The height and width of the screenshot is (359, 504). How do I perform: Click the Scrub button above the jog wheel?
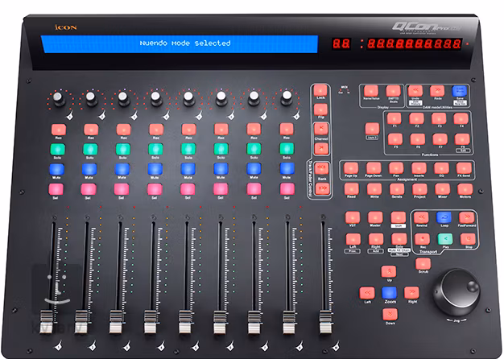tap(423, 264)
